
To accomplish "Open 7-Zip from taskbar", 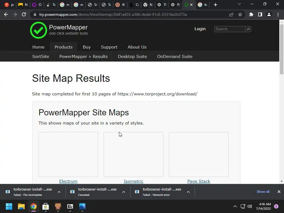I will coord(70,206).
